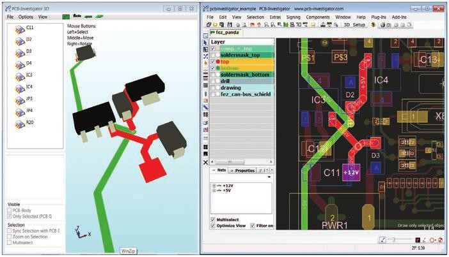
Task: Open View menu in 3D window
Action: [x=43, y=17]
